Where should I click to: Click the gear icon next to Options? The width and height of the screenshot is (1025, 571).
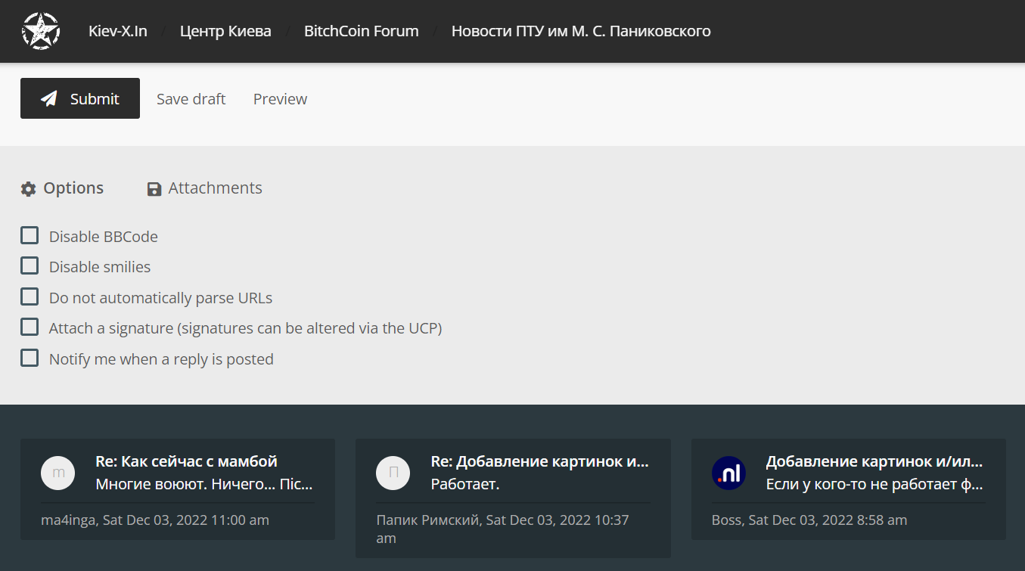(28, 189)
